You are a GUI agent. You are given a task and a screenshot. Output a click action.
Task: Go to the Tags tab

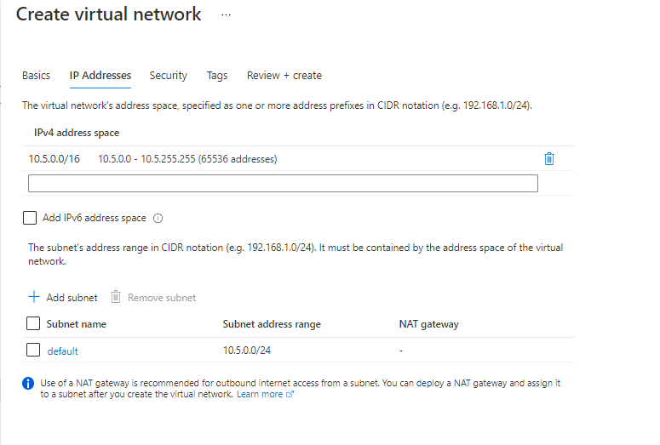click(217, 76)
